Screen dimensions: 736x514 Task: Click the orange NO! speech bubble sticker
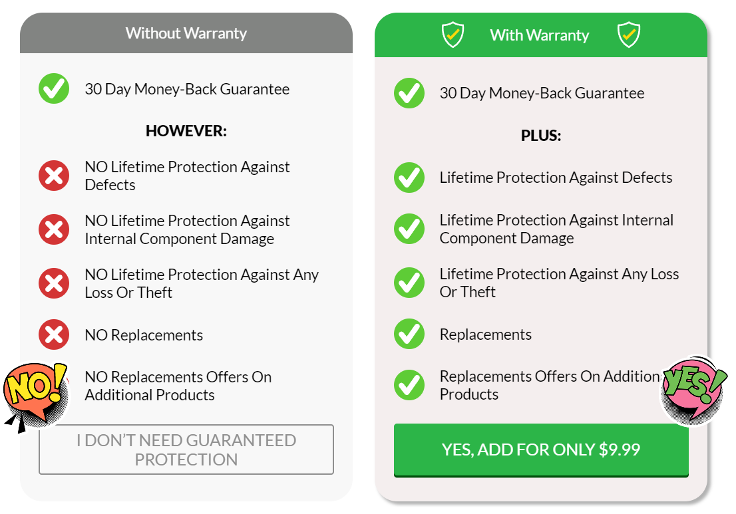point(35,393)
